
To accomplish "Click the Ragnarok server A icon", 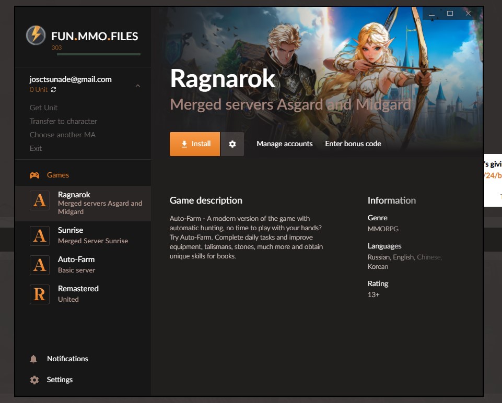I will pos(40,200).
